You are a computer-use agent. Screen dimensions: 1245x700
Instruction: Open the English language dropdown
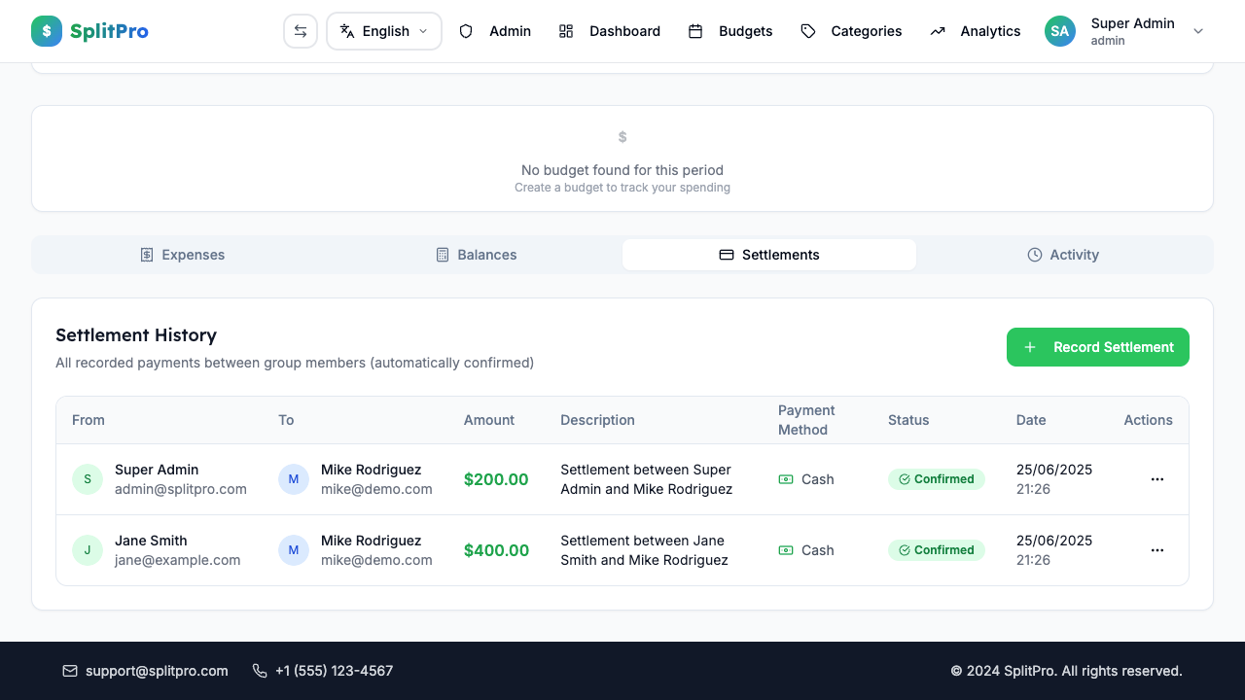point(383,30)
